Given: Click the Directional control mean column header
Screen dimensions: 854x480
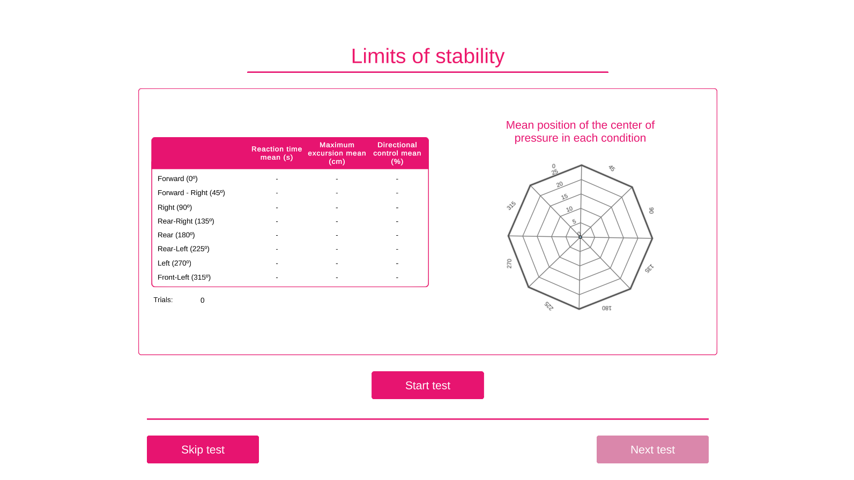Looking at the screenshot, I should 397,153.
